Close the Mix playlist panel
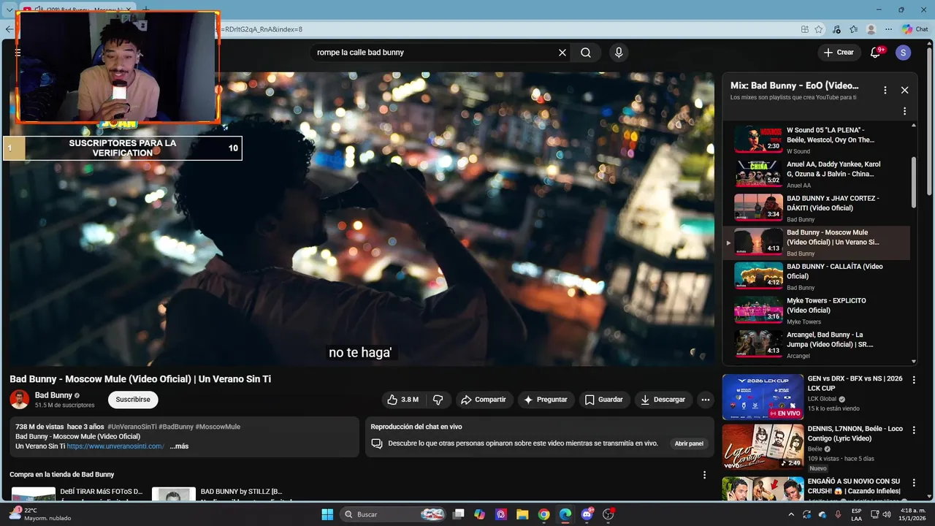Viewport: 935px width, 526px height. click(904, 90)
